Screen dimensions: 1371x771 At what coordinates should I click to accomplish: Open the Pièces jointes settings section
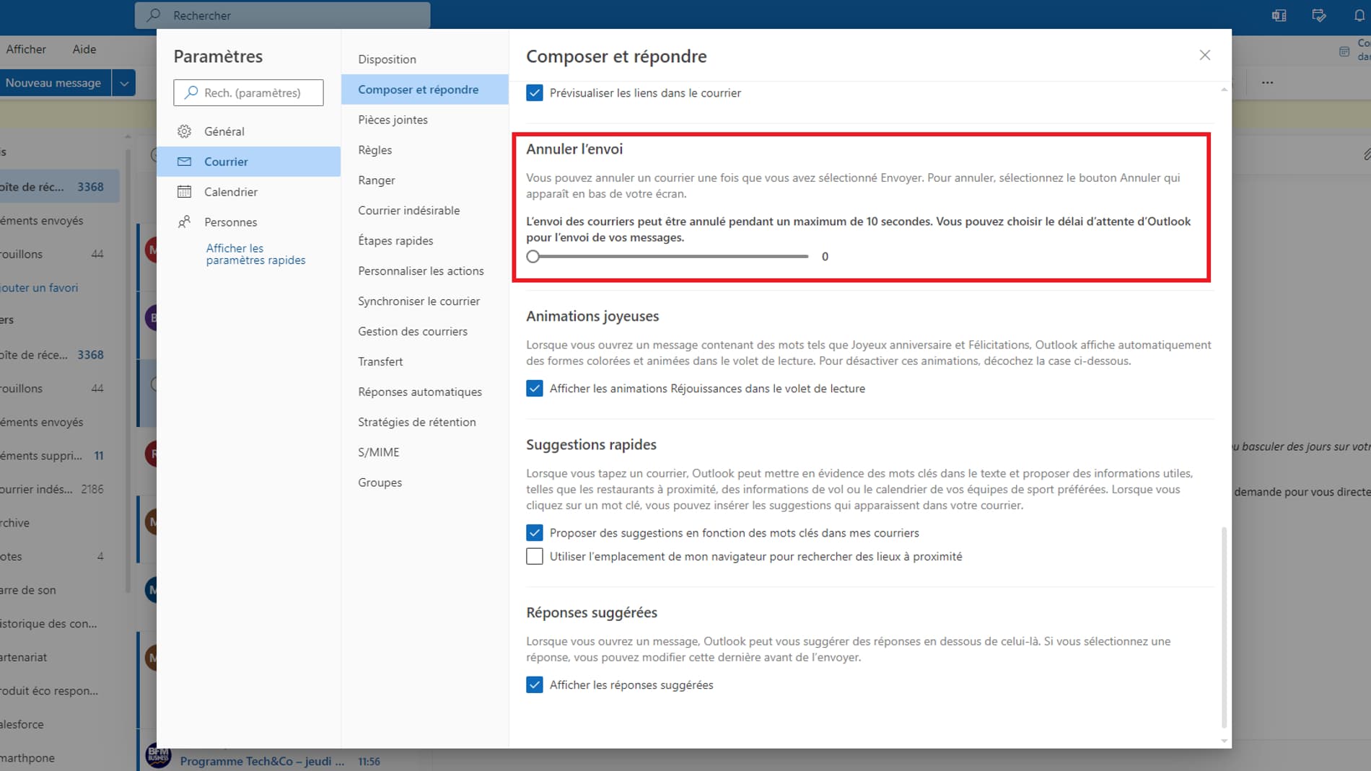coord(393,120)
